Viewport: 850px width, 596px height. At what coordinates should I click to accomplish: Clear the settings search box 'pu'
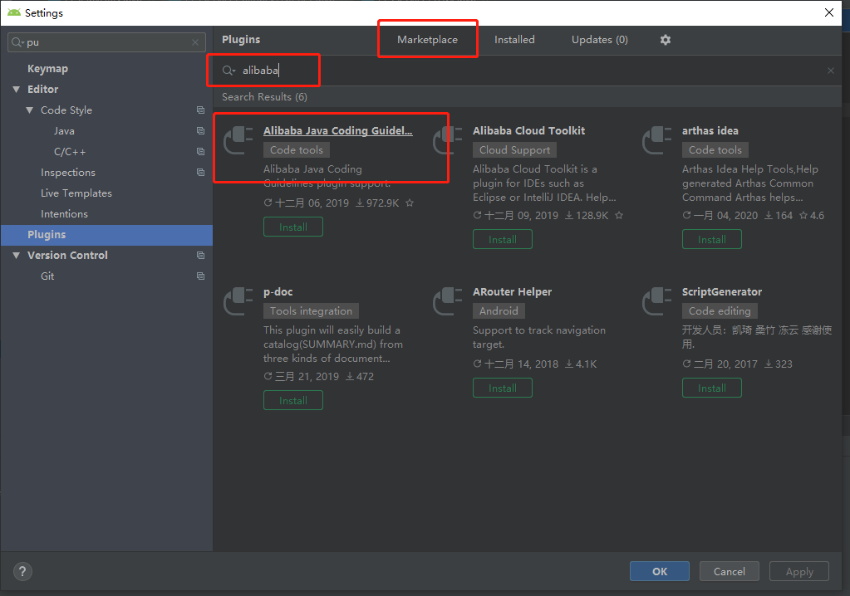pos(195,42)
